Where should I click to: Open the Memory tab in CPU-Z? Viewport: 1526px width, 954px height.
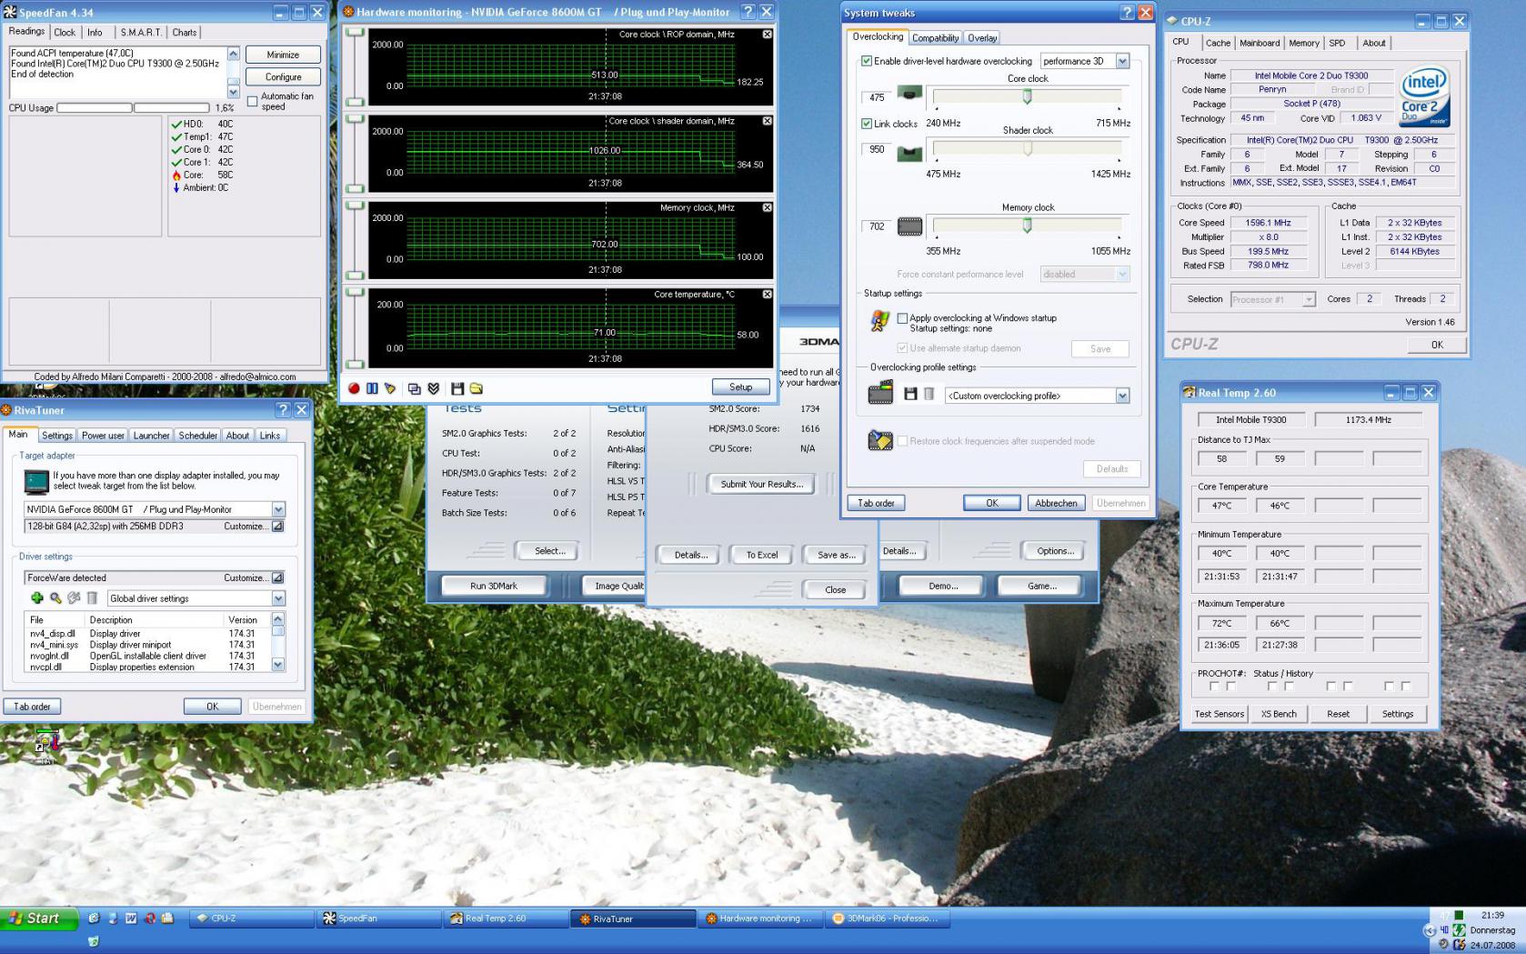coord(1303,43)
